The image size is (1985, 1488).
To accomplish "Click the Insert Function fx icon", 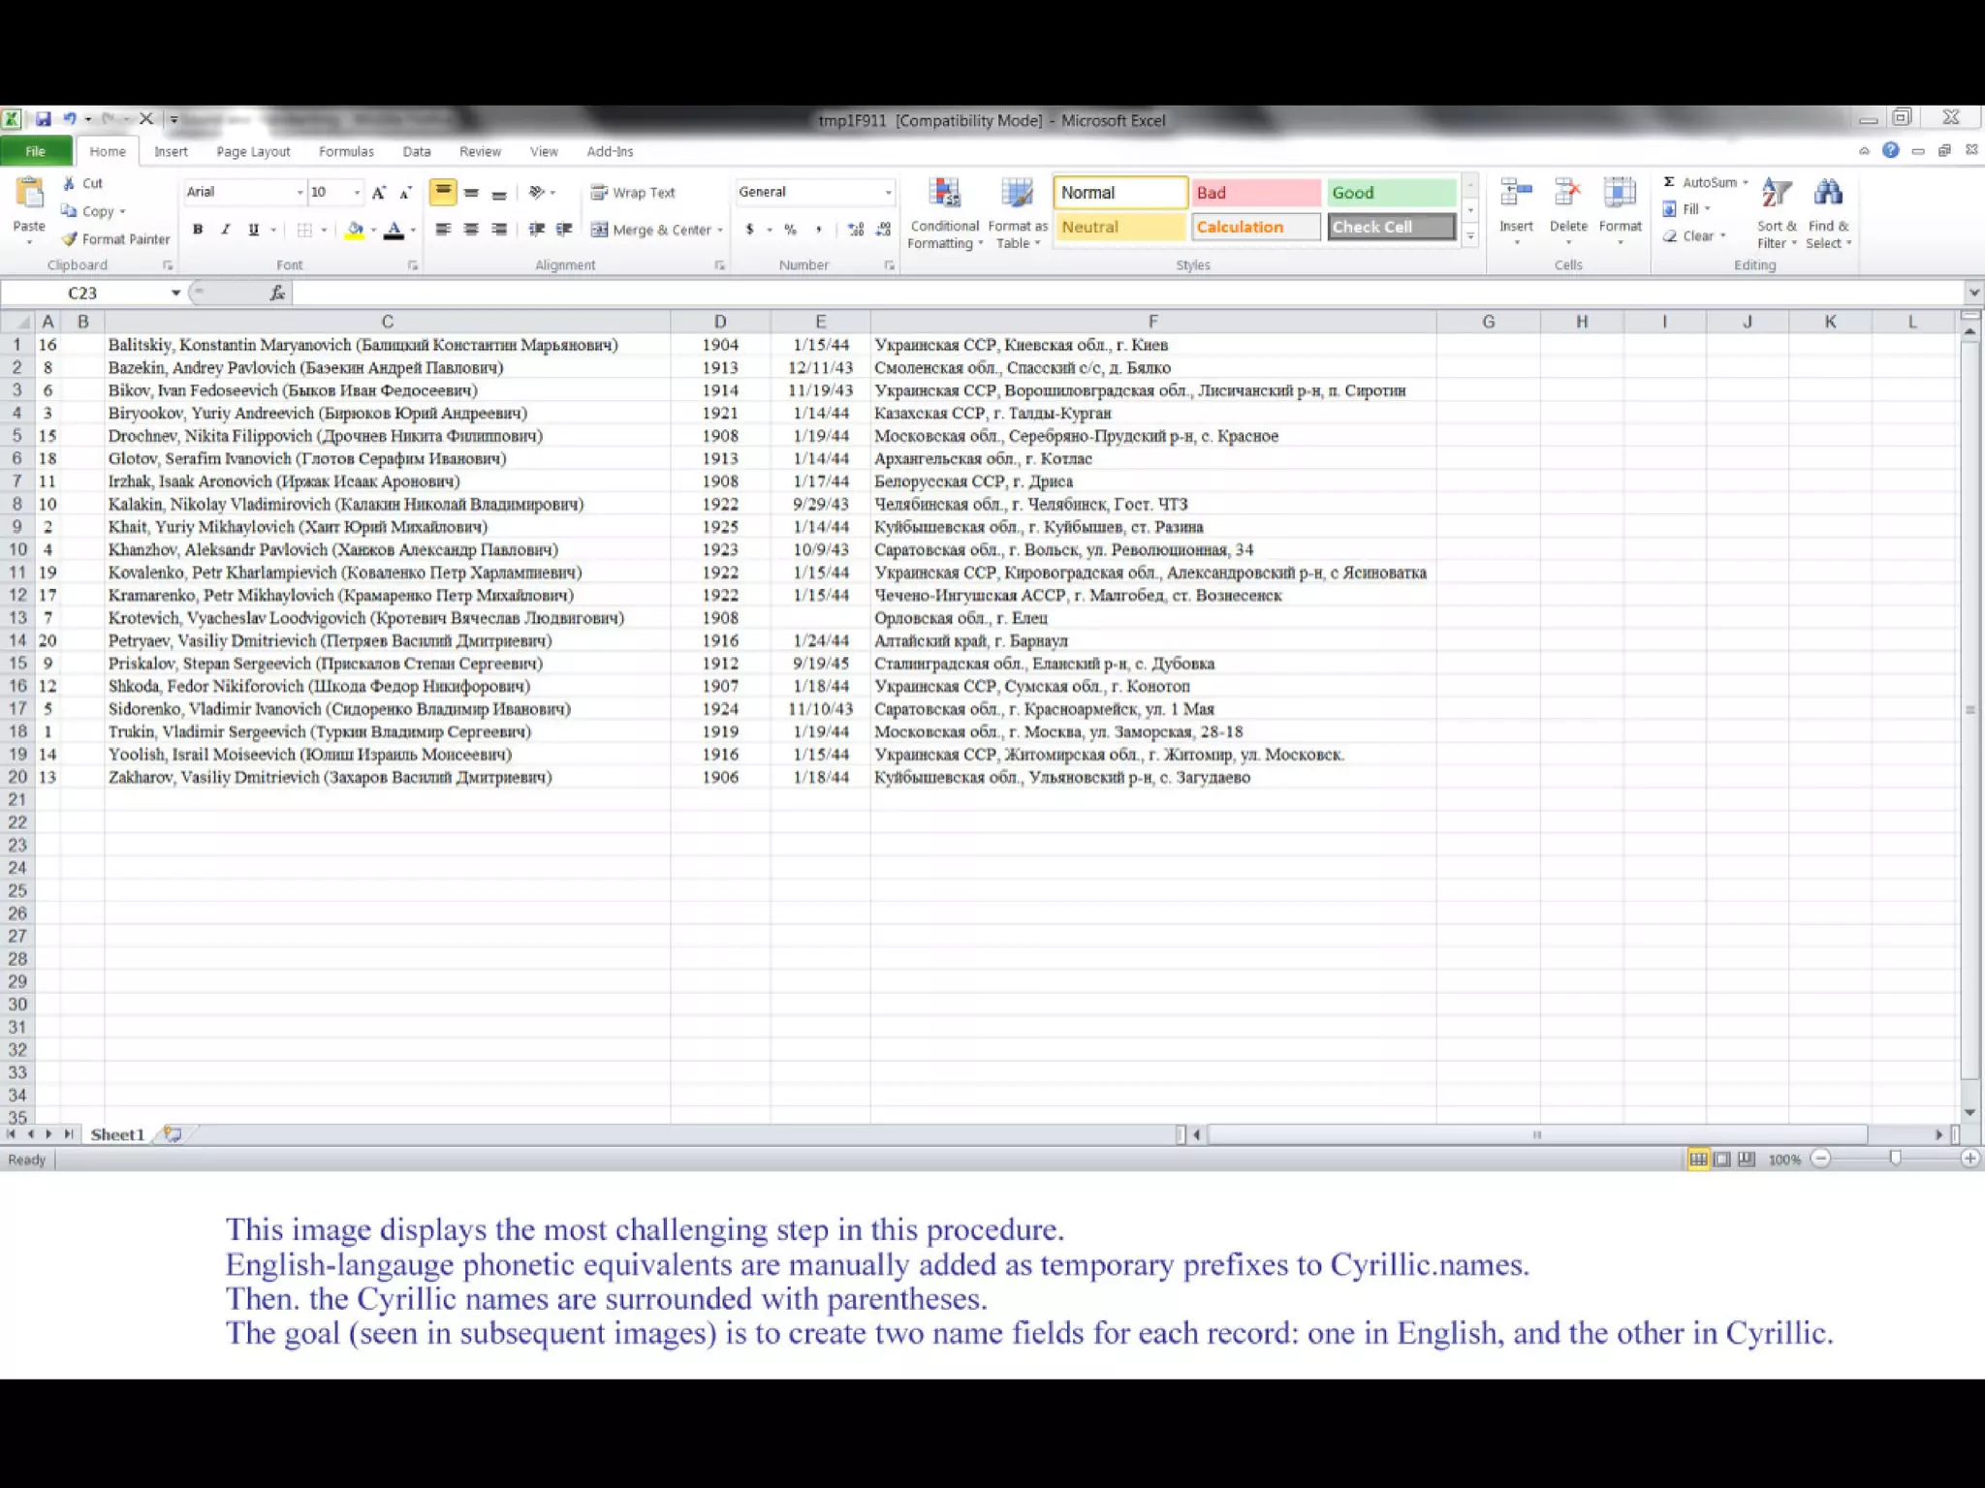I will point(277,293).
